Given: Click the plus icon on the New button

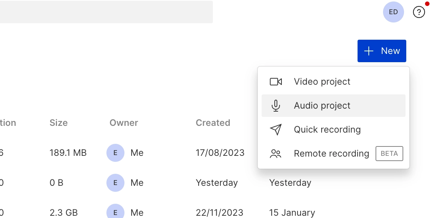Looking at the screenshot, I should (x=369, y=51).
